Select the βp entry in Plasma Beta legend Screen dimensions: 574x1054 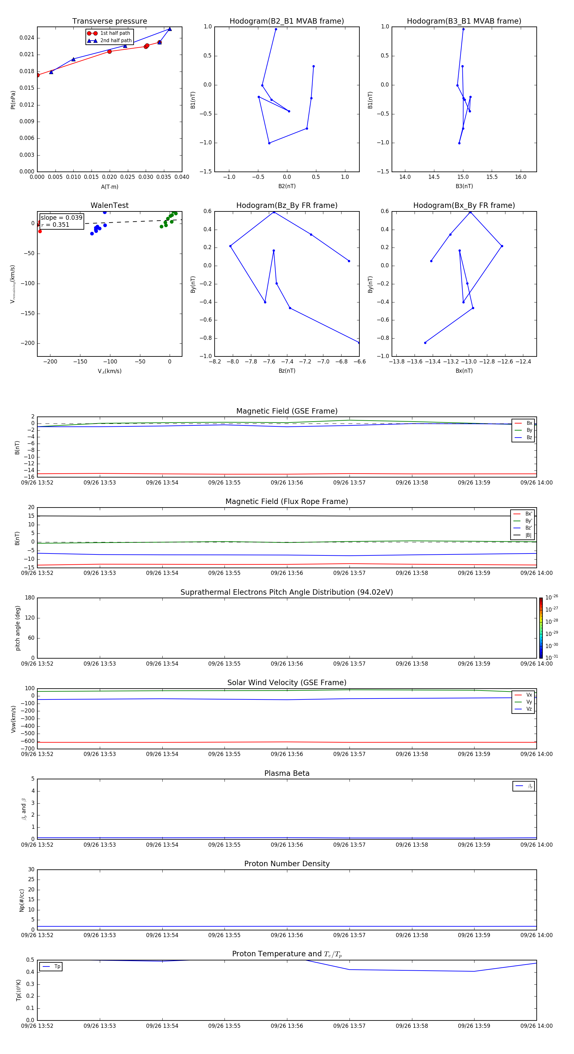[524, 786]
